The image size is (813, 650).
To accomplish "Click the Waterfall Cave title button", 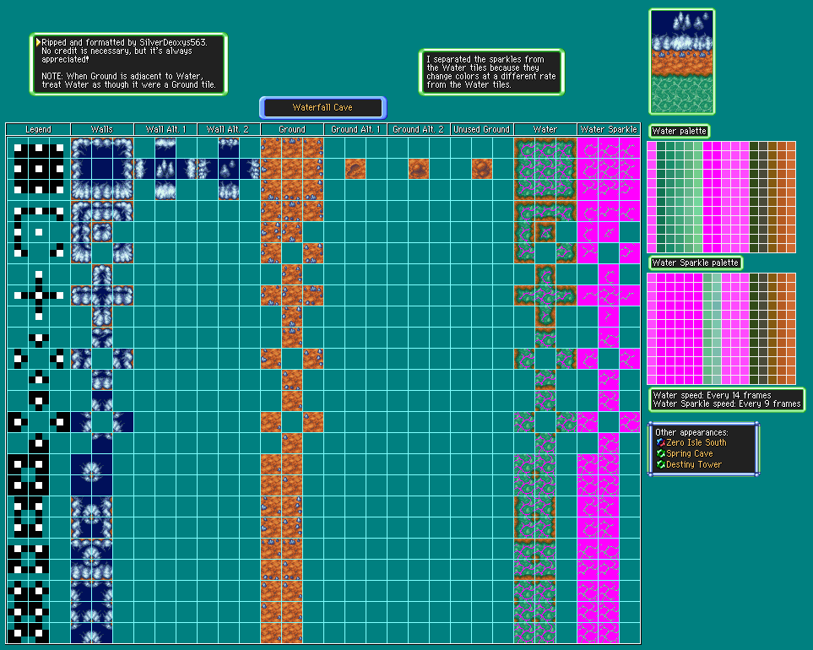I will (x=322, y=108).
